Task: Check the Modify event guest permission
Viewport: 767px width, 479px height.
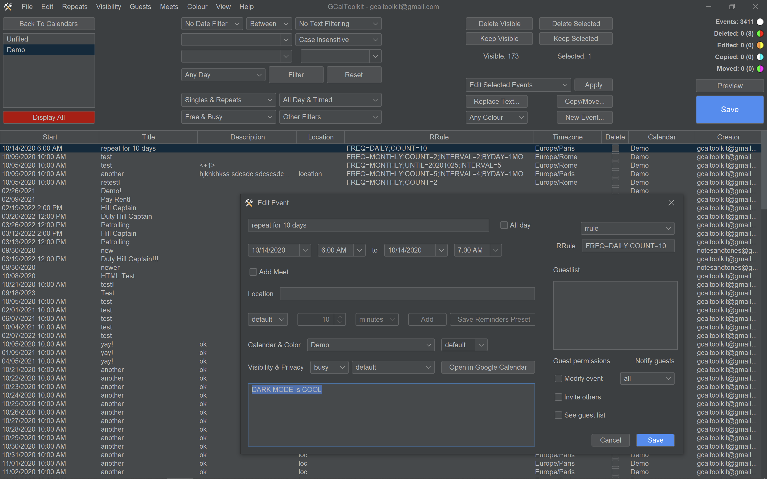Action: tap(558, 379)
